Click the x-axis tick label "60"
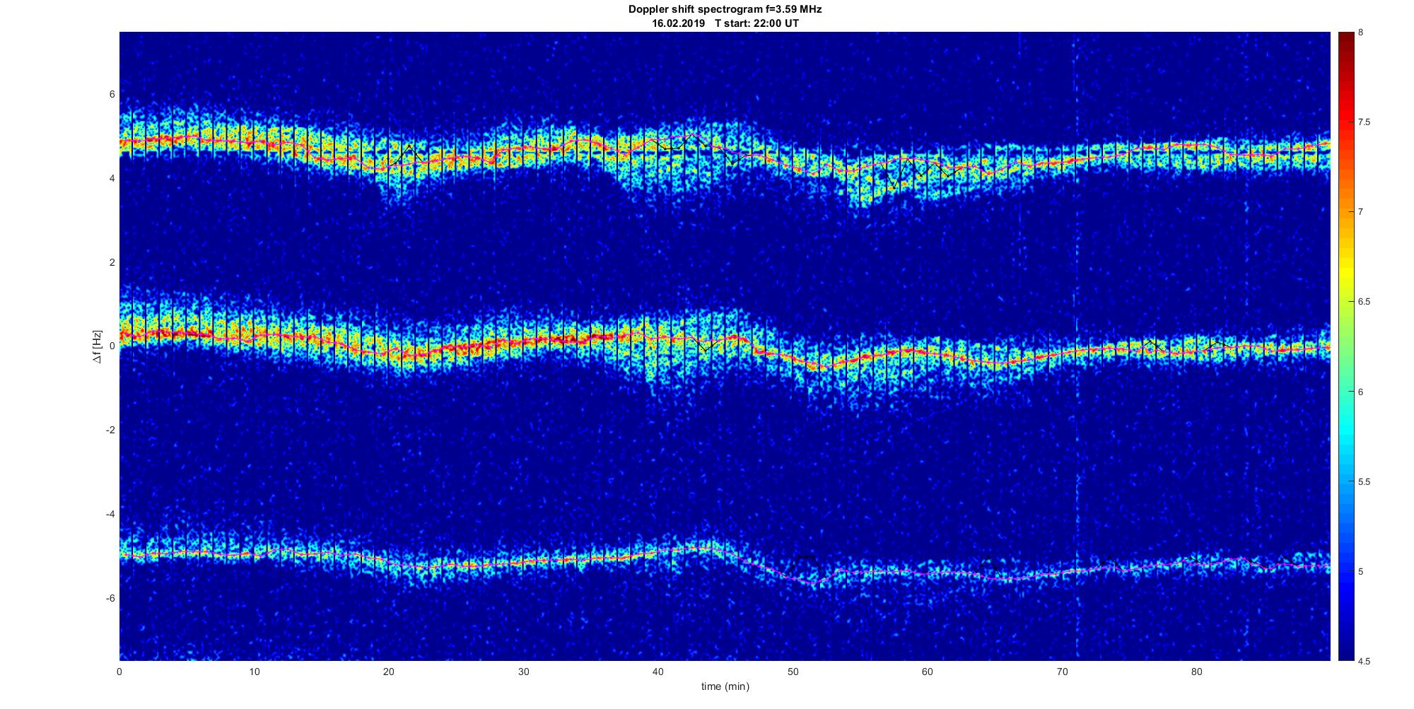Image resolution: width=1414 pixels, height=709 pixels. (x=927, y=672)
